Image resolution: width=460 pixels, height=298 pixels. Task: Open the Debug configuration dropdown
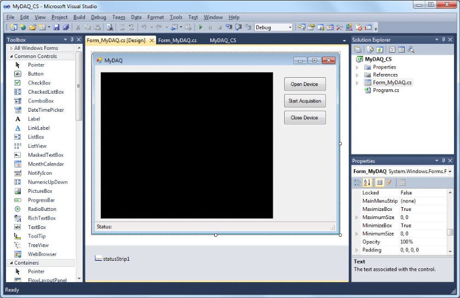(x=290, y=27)
